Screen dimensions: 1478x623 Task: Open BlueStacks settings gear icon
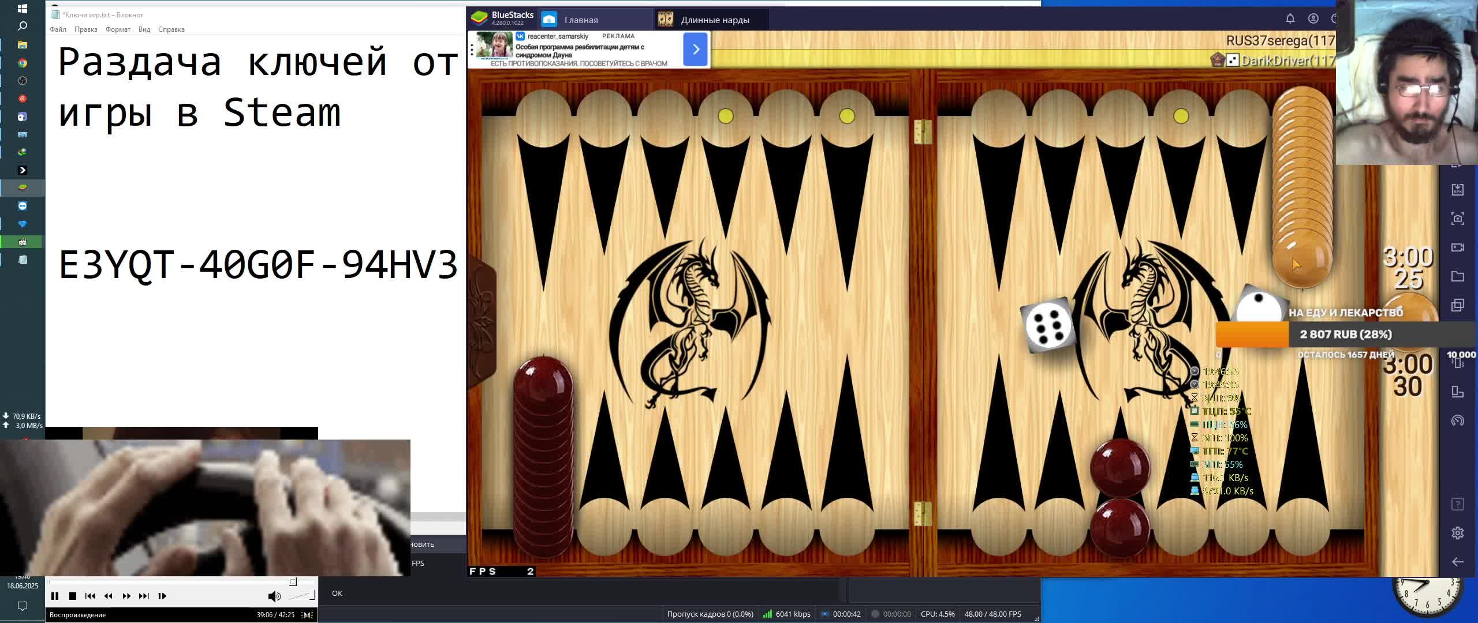coord(1457,533)
